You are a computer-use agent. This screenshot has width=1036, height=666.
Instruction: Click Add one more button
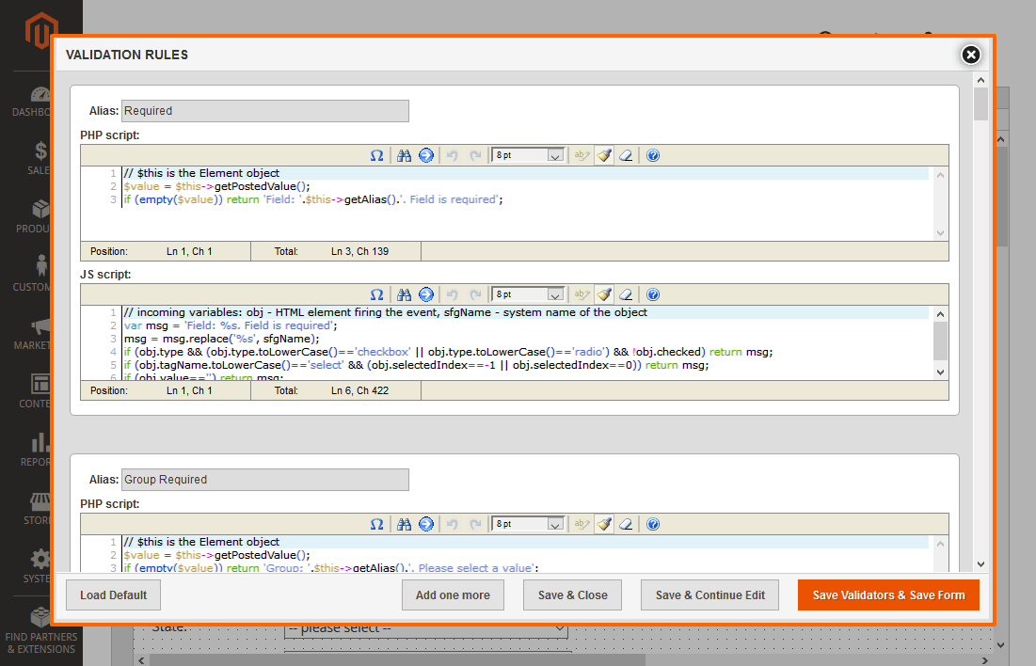(453, 595)
